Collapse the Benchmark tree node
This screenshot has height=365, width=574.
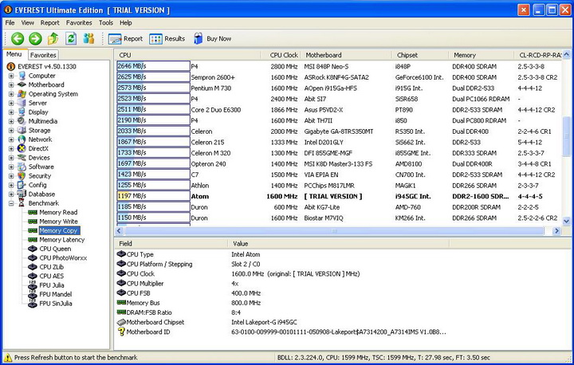(x=11, y=203)
